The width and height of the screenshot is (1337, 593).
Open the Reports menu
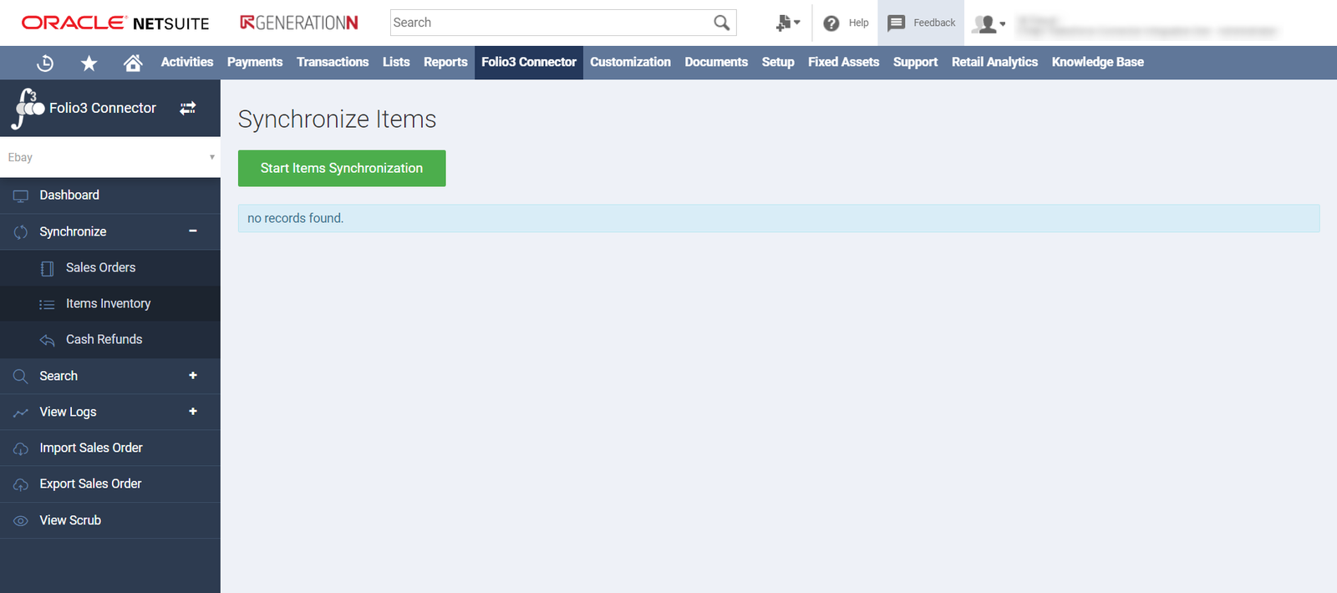click(445, 63)
